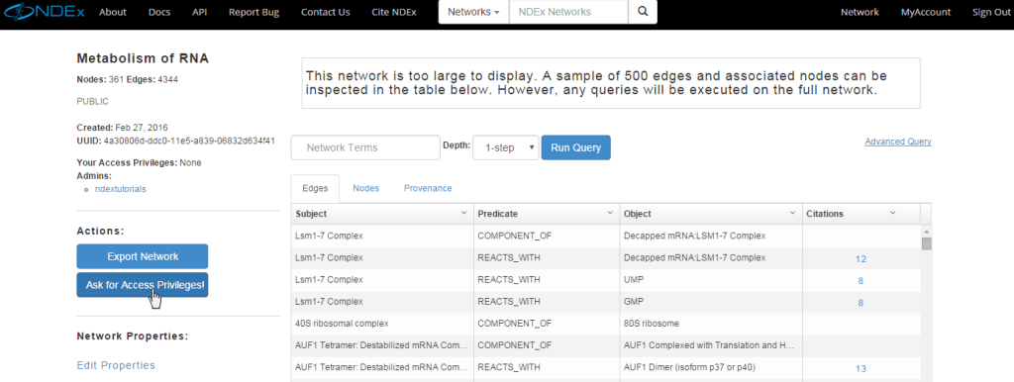The image size is (1014, 382).
Task: Open the Advanced Query link
Action: 897,142
